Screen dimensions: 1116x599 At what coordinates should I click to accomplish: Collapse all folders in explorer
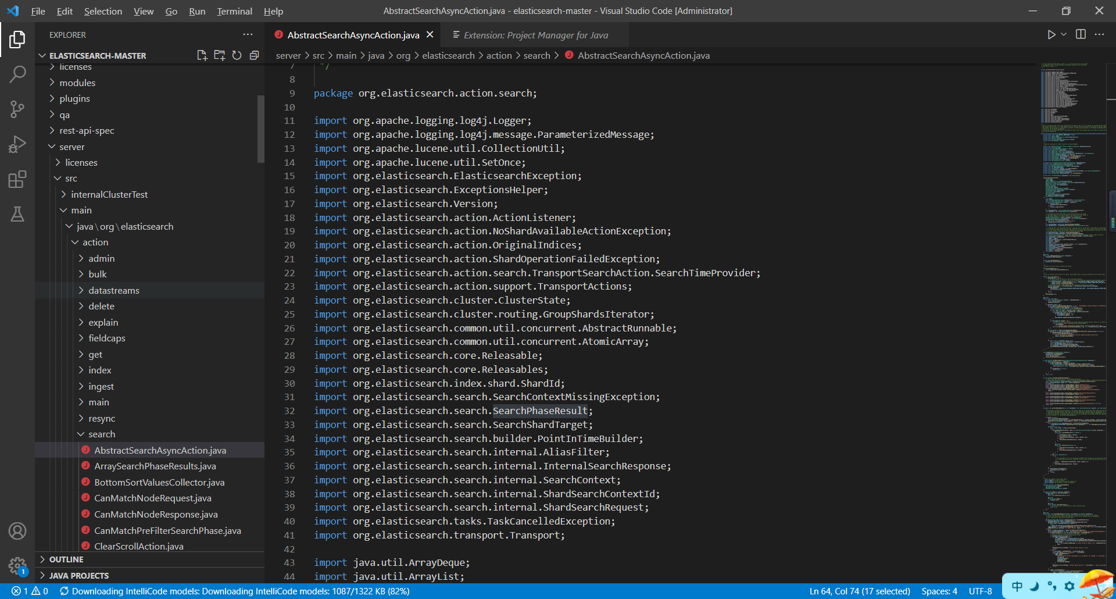254,55
